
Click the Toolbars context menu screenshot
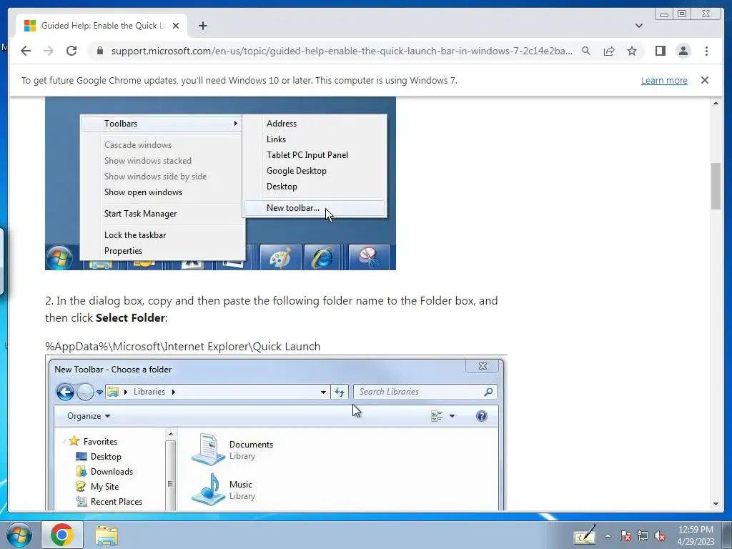pos(220,184)
